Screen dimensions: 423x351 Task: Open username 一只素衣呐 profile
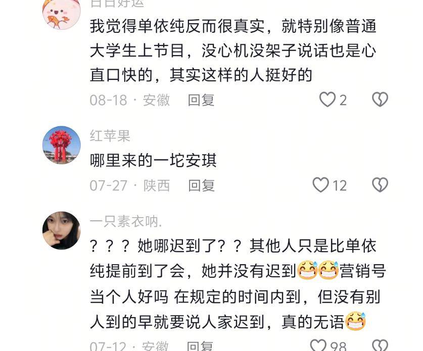click(126, 221)
